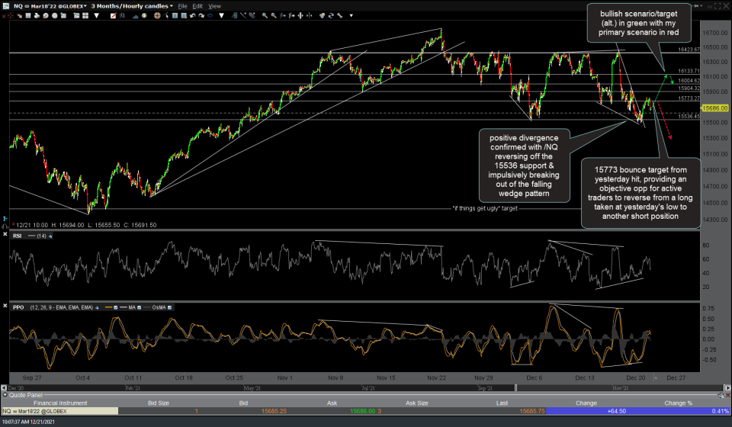The height and width of the screenshot is (427, 732).
Task: Close the PPO indicator panel
Action: click(x=5, y=306)
